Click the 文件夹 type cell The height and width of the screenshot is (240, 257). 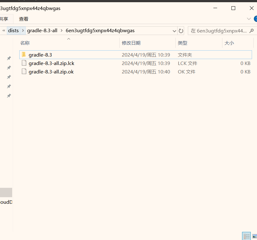tap(185, 55)
